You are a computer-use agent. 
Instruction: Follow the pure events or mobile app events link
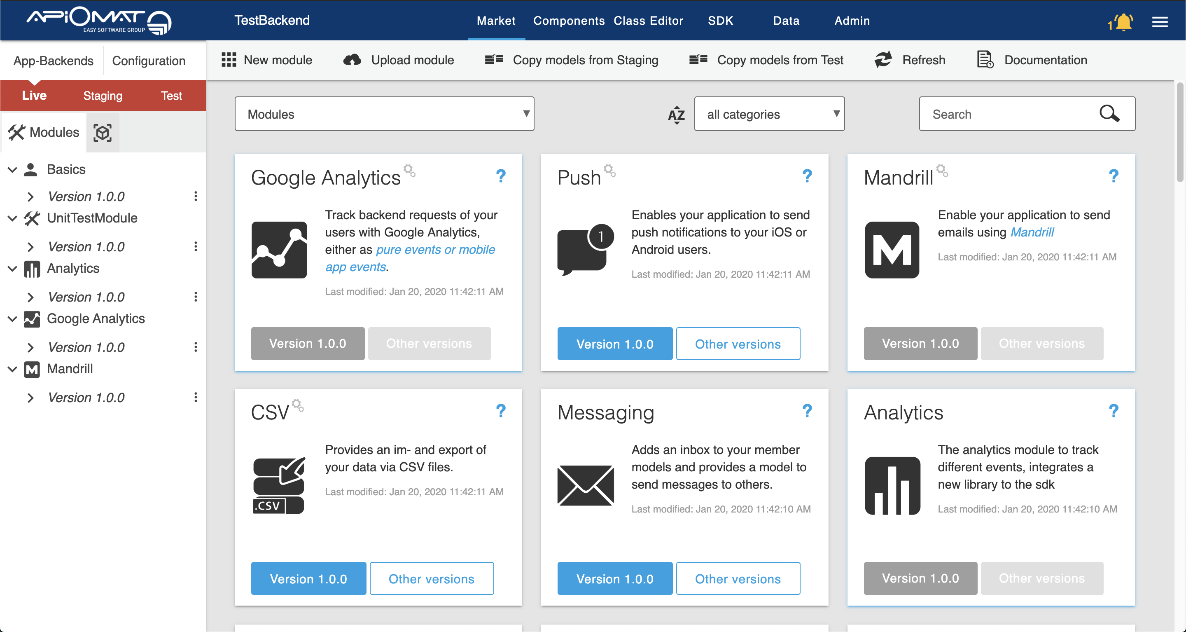click(x=410, y=258)
